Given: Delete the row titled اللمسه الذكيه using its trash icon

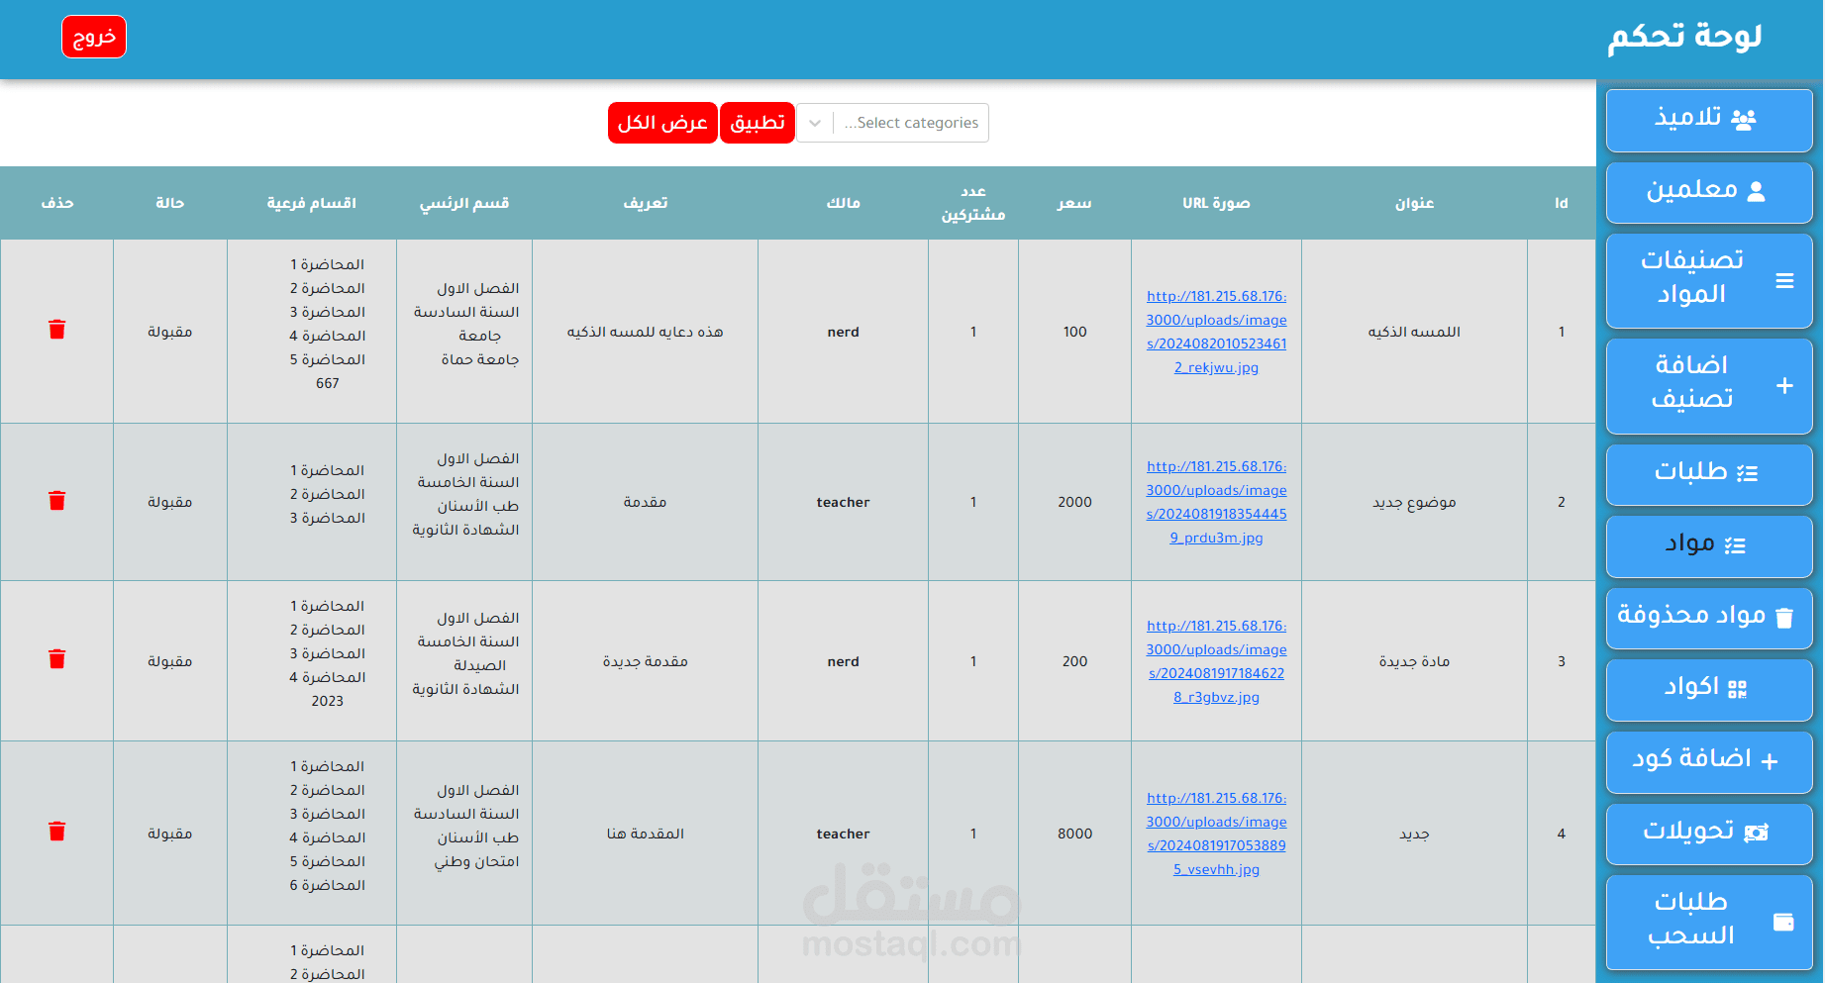Looking at the screenshot, I should coord(56,330).
